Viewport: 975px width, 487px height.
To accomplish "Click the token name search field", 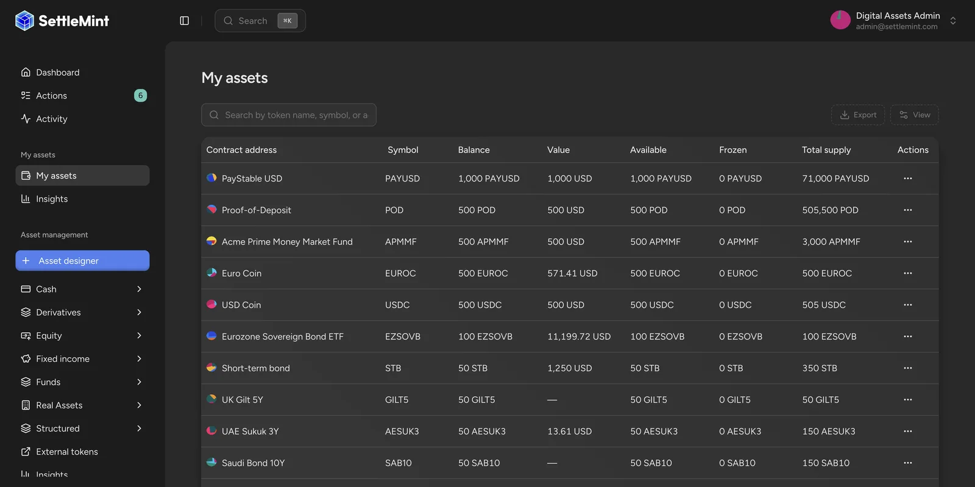I will click(x=289, y=115).
